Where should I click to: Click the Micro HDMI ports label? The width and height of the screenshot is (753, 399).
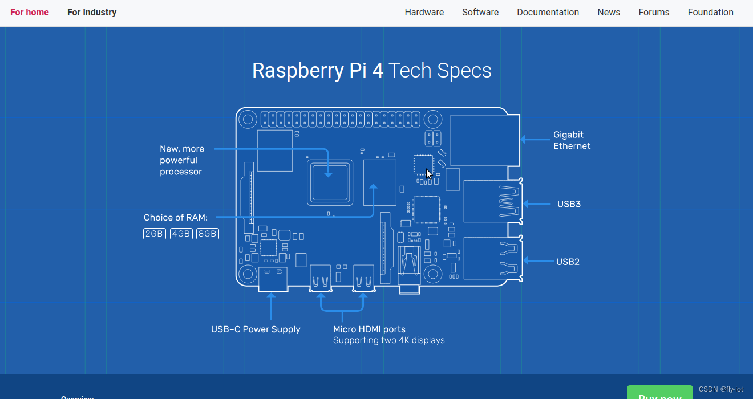pyautogui.click(x=369, y=329)
